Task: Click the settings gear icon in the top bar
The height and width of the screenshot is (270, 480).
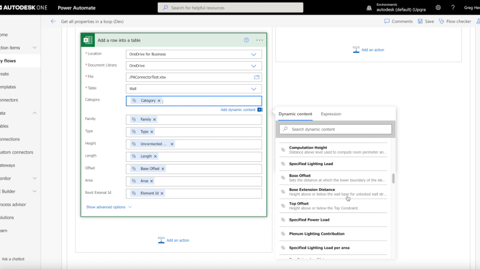Action: click(438, 8)
